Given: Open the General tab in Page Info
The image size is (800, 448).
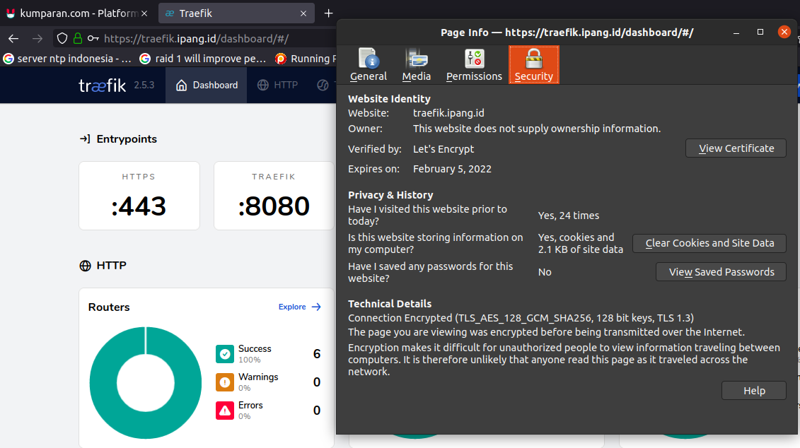Looking at the screenshot, I should coord(368,64).
